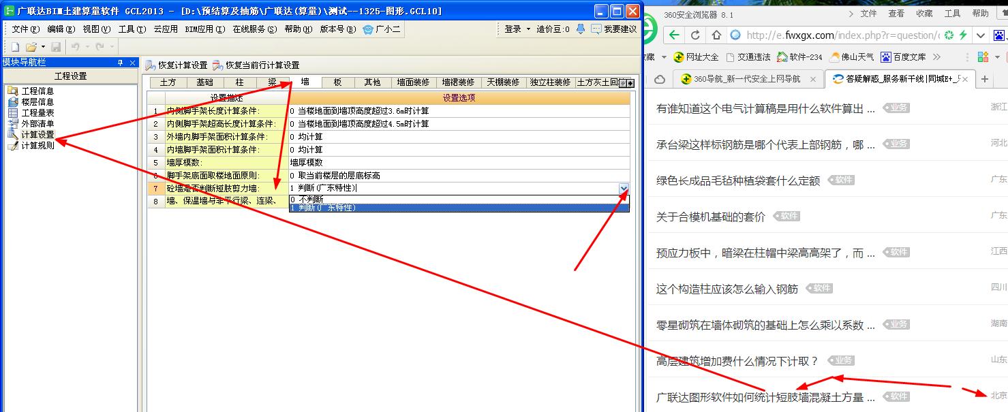Switch to the 梁 tab
This screenshot has height=412, width=1008.
[272, 82]
